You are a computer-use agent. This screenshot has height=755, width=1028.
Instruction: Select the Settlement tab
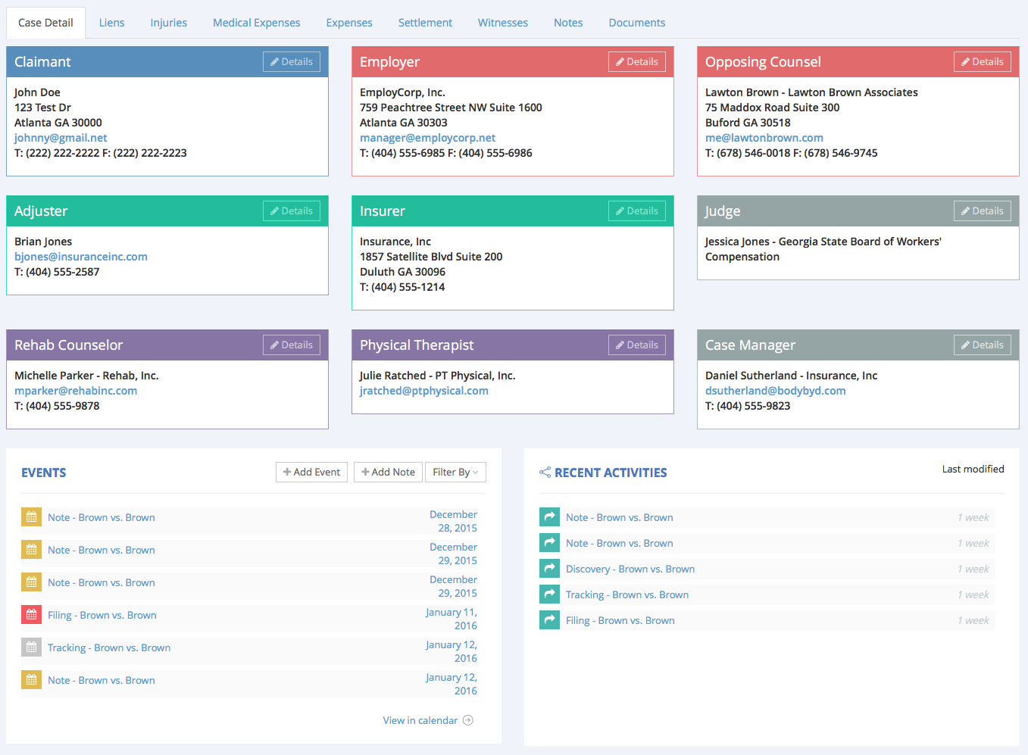coord(425,23)
